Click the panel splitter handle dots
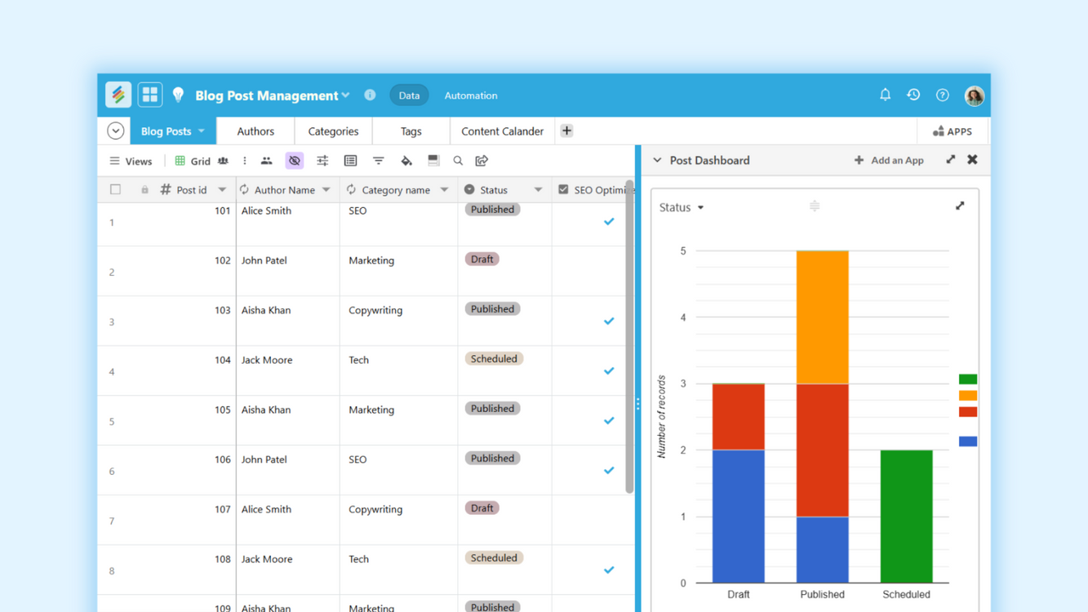1088x612 pixels. [x=638, y=404]
